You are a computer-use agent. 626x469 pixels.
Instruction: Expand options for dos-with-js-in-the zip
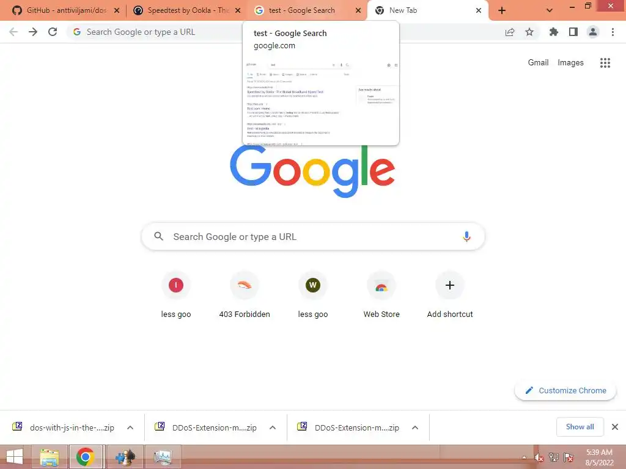click(x=130, y=427)
